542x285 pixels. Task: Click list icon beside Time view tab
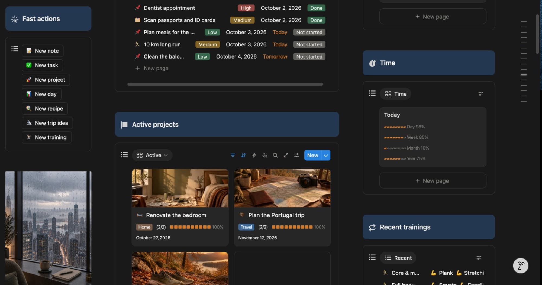(372, 93)
